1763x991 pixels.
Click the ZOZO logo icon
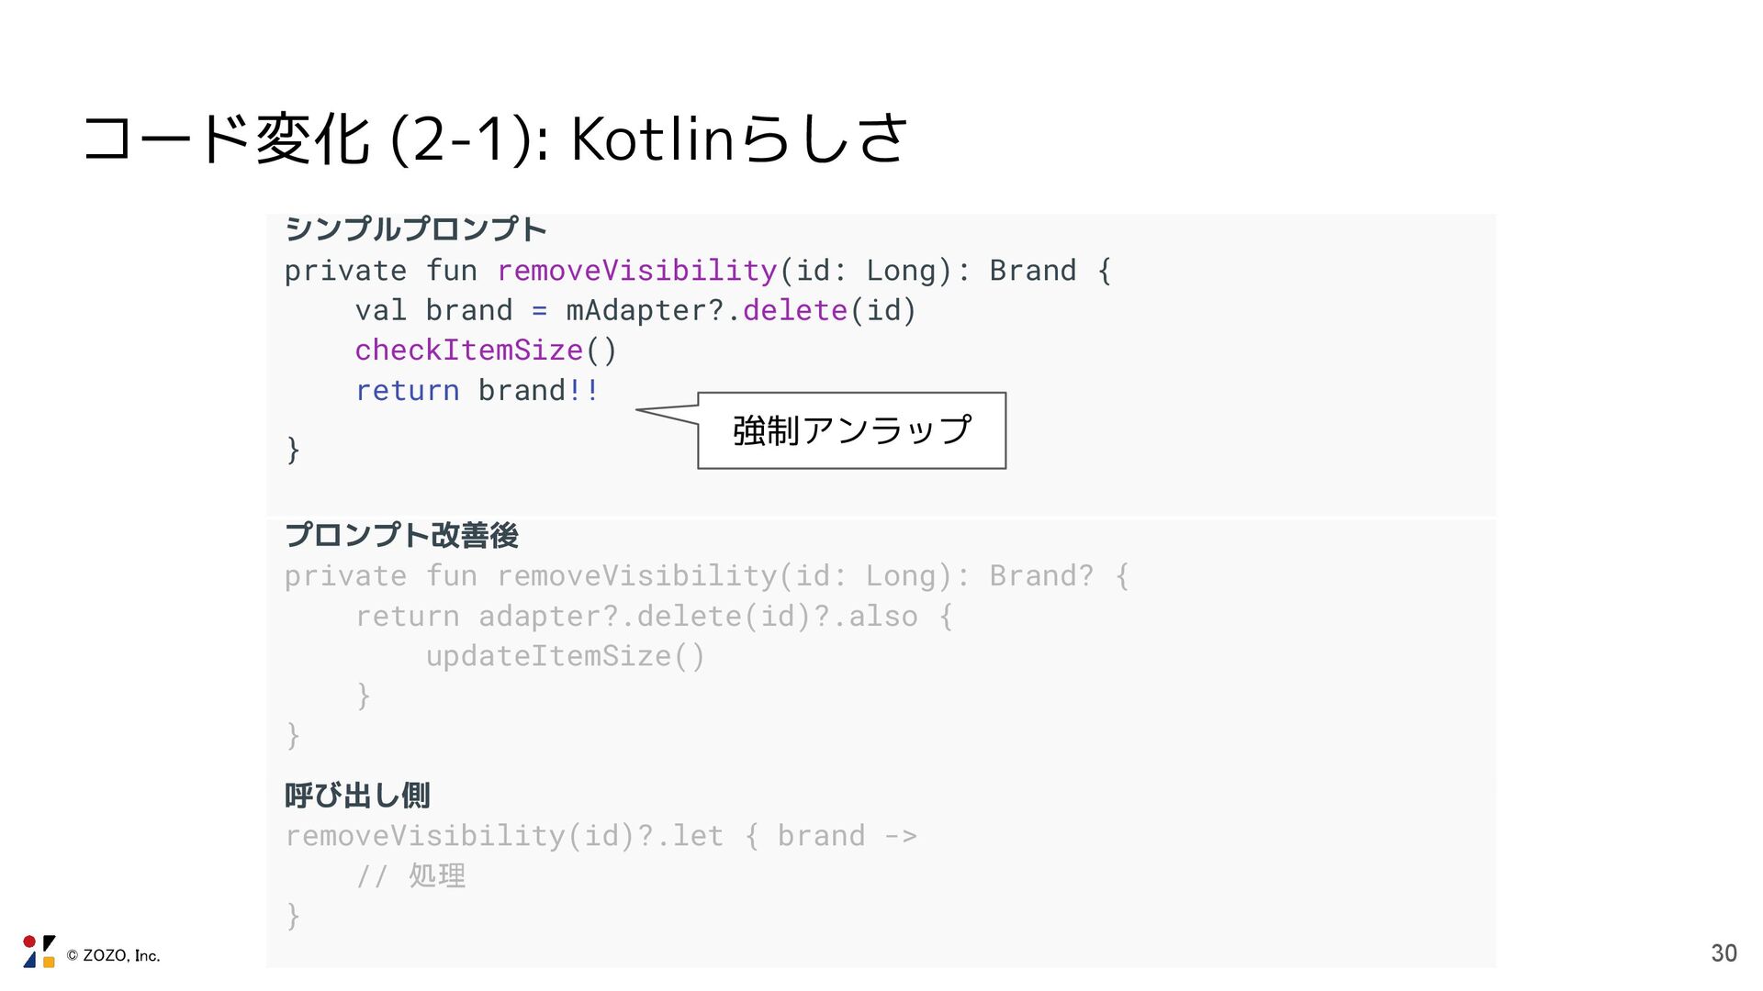[x=39, y=952]
